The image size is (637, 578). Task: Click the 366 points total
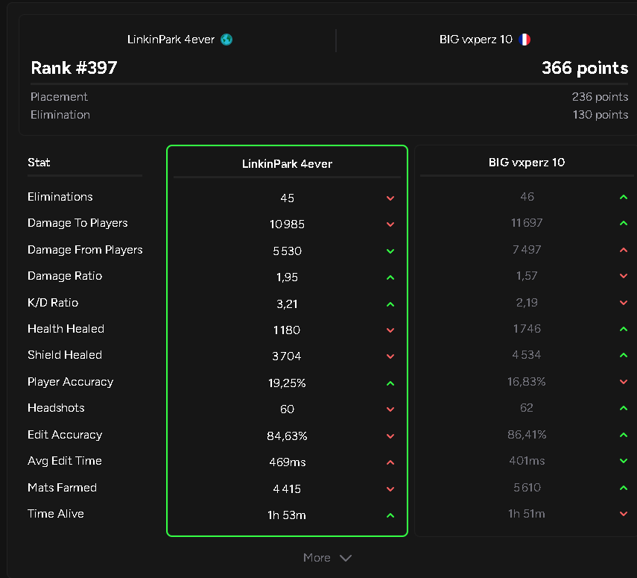[x=585, y=68]
